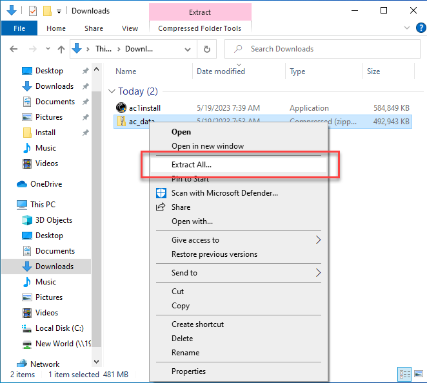Click Extract All in context menu

[x=192, y=165]
